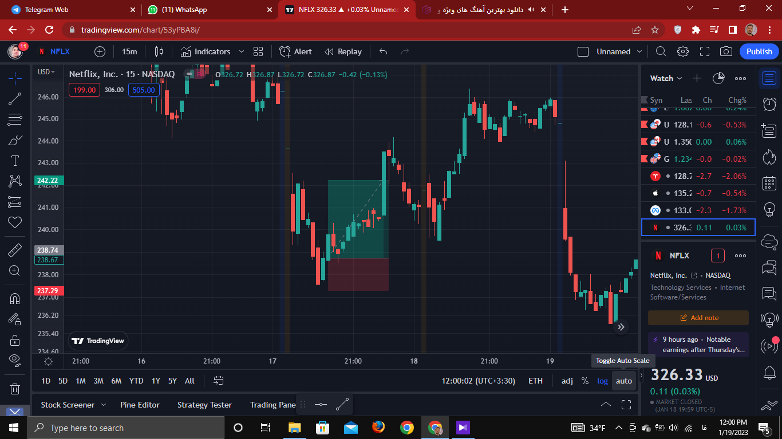Toggle auto scale button
Image resolution: width=782 pixels, height=439 pixels.
(x=624, y=381)
